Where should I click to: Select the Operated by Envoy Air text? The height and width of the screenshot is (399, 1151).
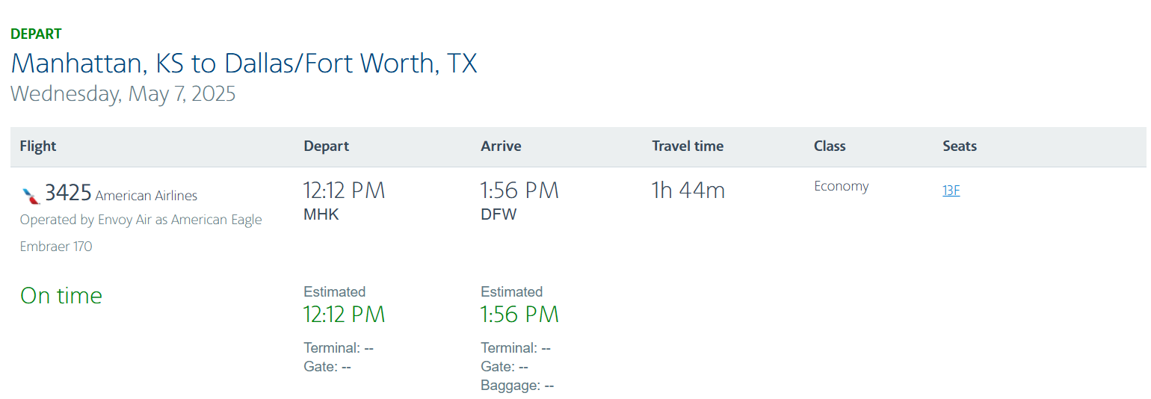click(141, 220)
